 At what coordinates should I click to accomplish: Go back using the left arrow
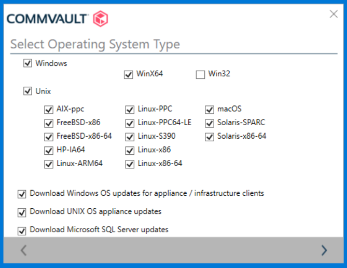pyautogui.click(x=23, y=250)
